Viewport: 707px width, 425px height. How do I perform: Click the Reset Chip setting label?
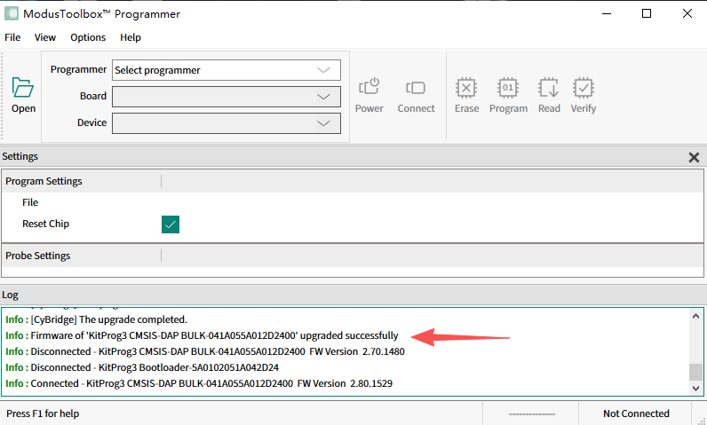click(x=45, y=224)
